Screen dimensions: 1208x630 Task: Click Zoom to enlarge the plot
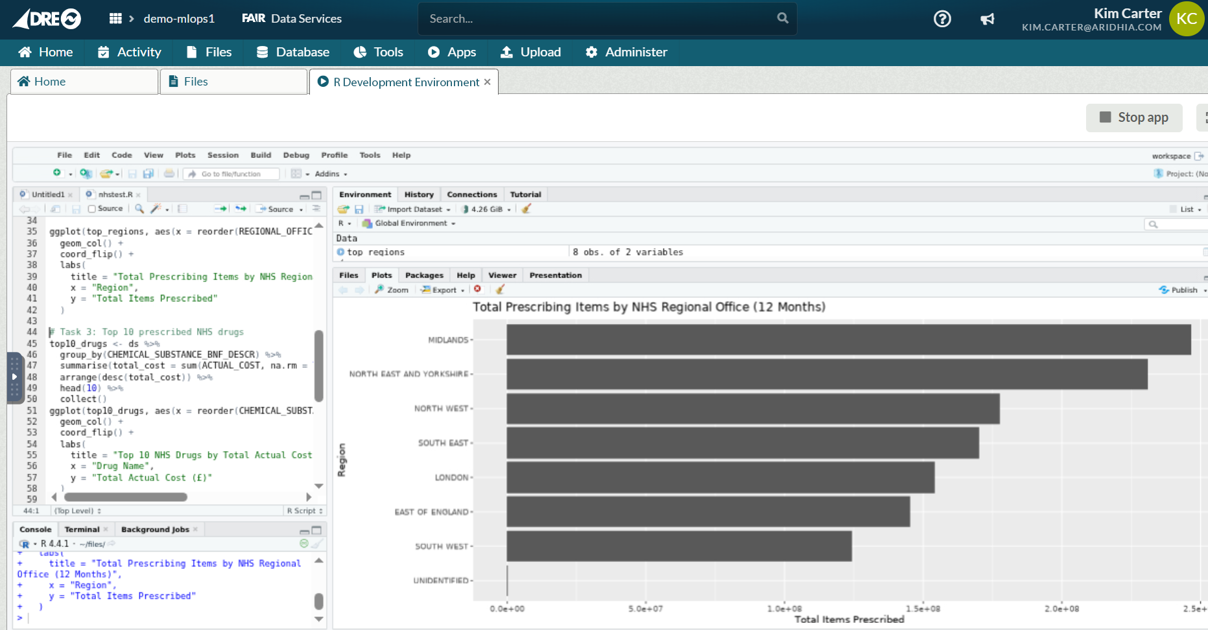point(392,290)
